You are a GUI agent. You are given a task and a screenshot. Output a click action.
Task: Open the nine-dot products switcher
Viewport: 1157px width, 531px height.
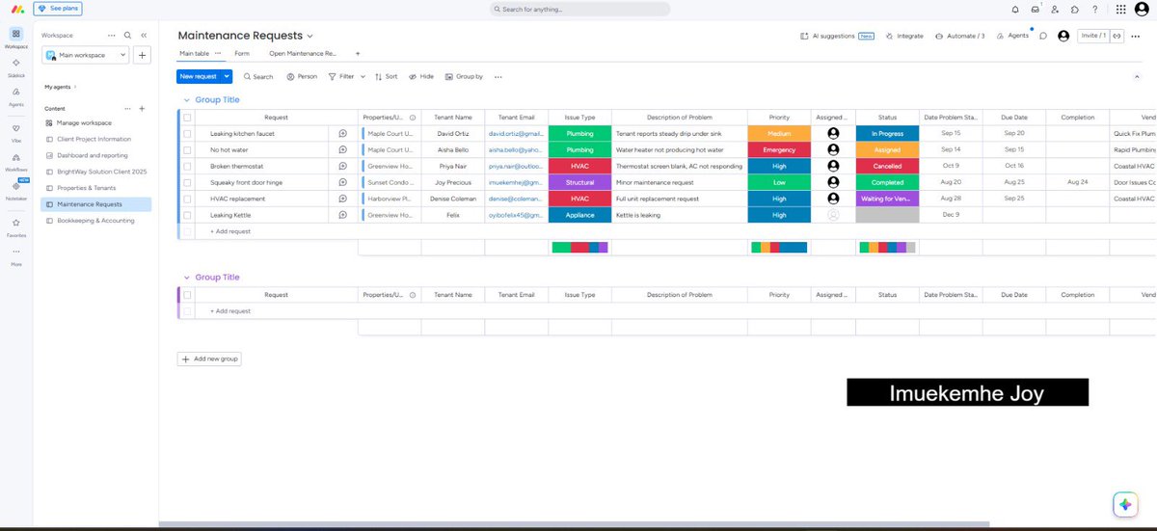(1120, 9)
